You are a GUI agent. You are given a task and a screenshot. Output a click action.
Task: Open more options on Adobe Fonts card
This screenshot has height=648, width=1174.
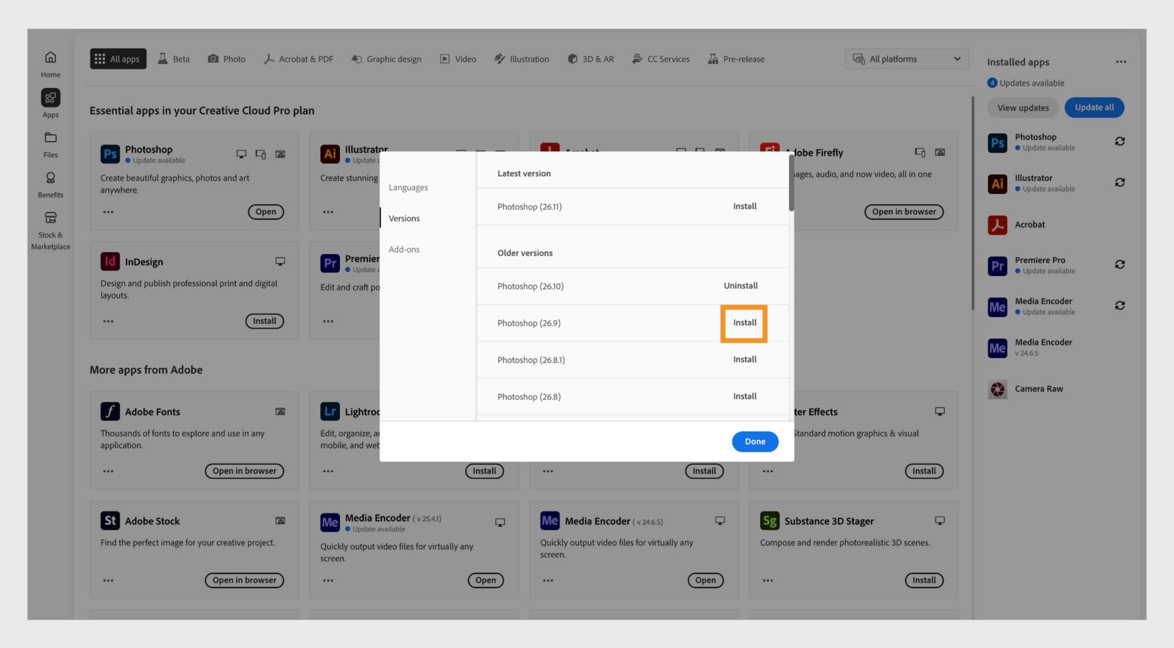click(108, 471)
